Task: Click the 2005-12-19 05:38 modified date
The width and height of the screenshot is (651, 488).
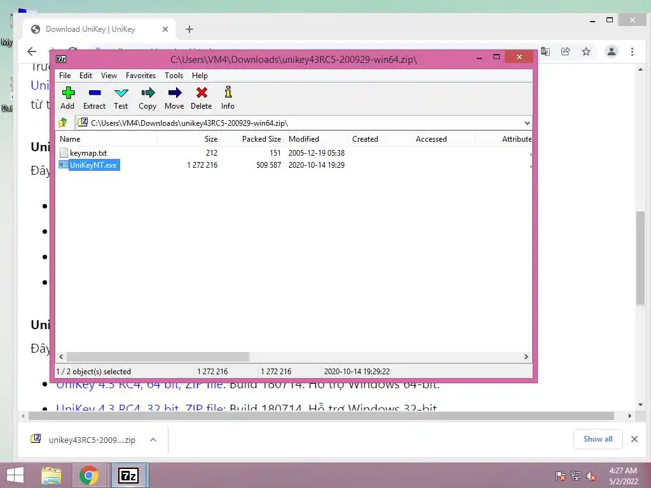Action: click(317, 153)
